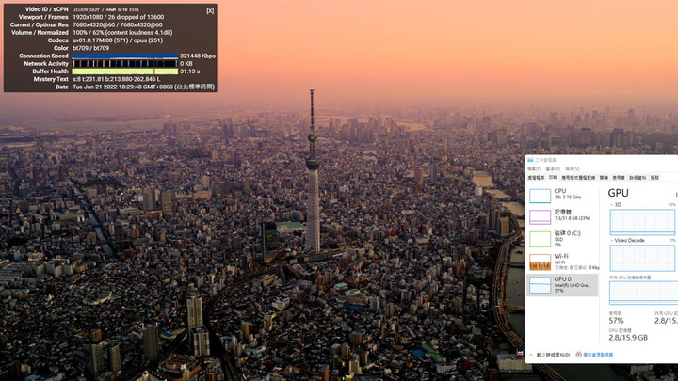Viewport: 678px width, 381px height.
Task: Click the Buffer Health bar graph
Action: pyautogui.click(x=125, y=71)
